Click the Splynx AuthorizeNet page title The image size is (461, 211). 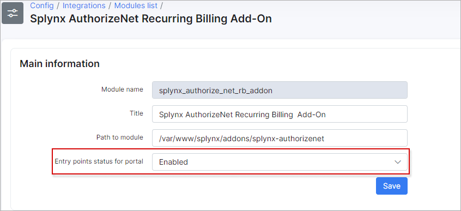click(x=151, y=19)
